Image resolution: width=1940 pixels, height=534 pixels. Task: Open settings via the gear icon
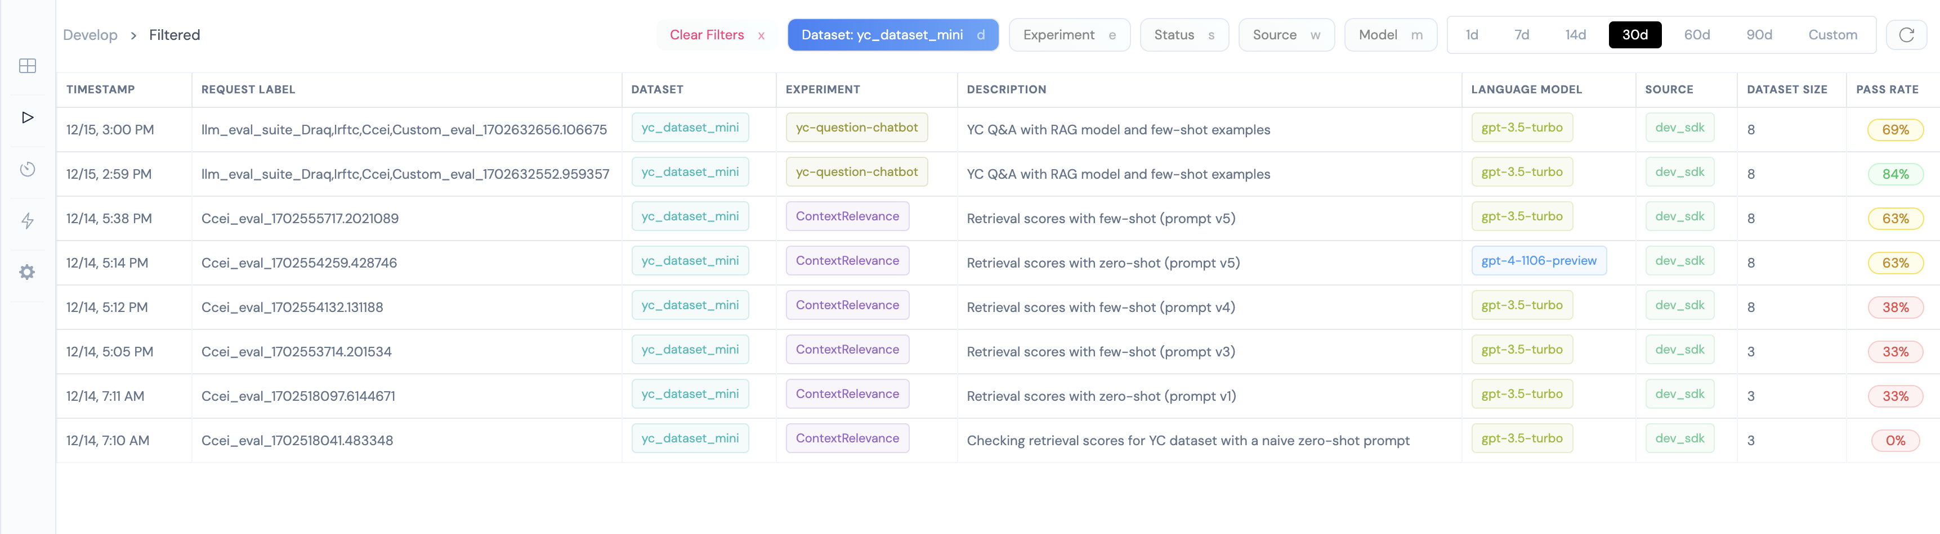pyautogui.click(x=28, y=271)
